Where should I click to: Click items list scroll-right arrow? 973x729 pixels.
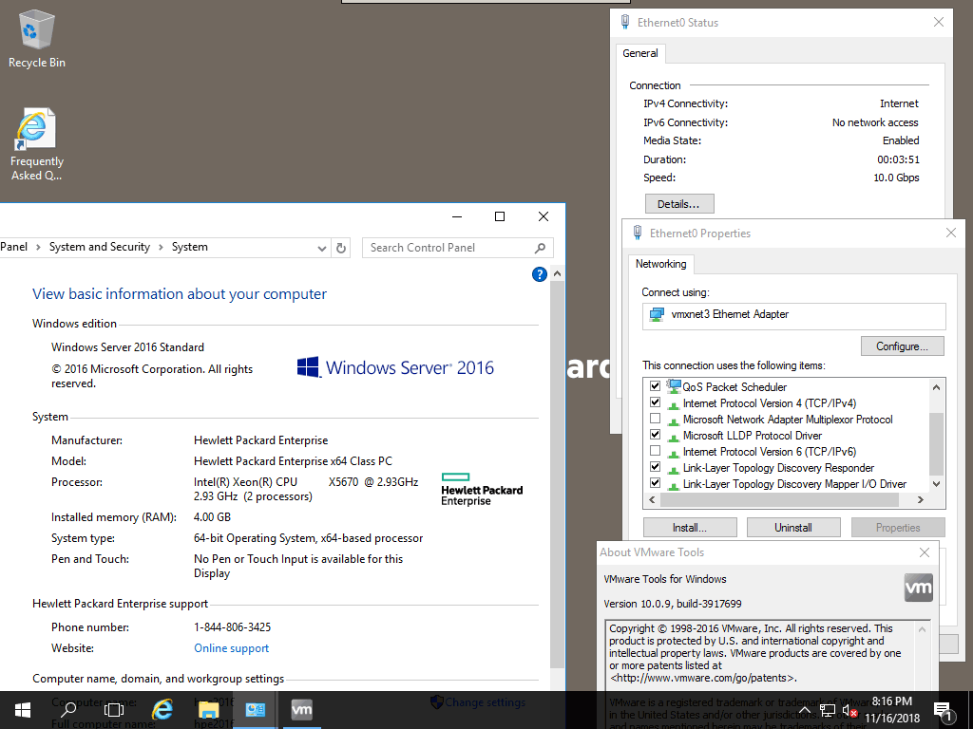[921, 499]
